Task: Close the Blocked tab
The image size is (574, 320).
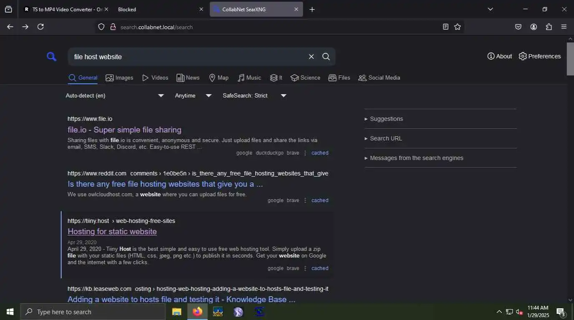Action: tap(201, 9)
